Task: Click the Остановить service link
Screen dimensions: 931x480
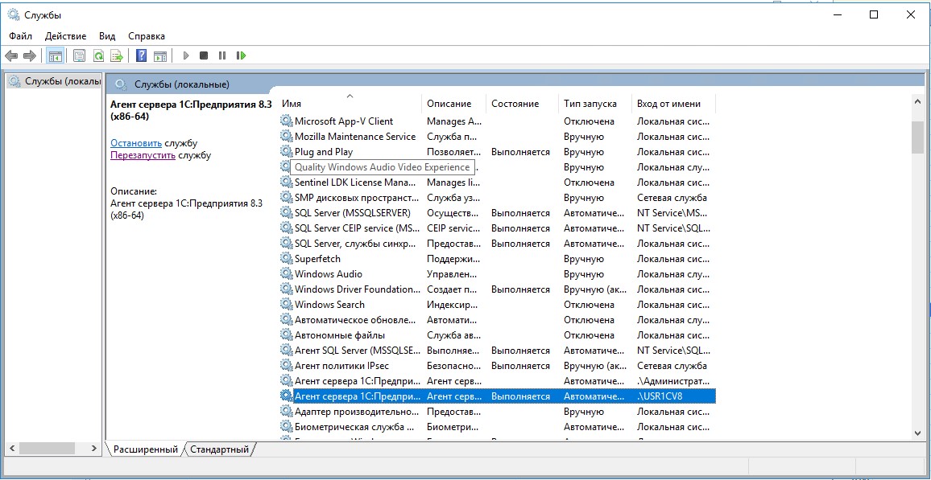Action: point(136,143)
